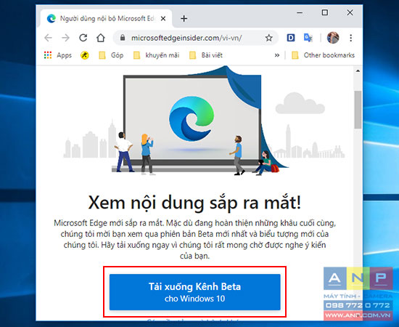
Task: Open a new tab with the plus button
Action: click(x=184, y=19)
